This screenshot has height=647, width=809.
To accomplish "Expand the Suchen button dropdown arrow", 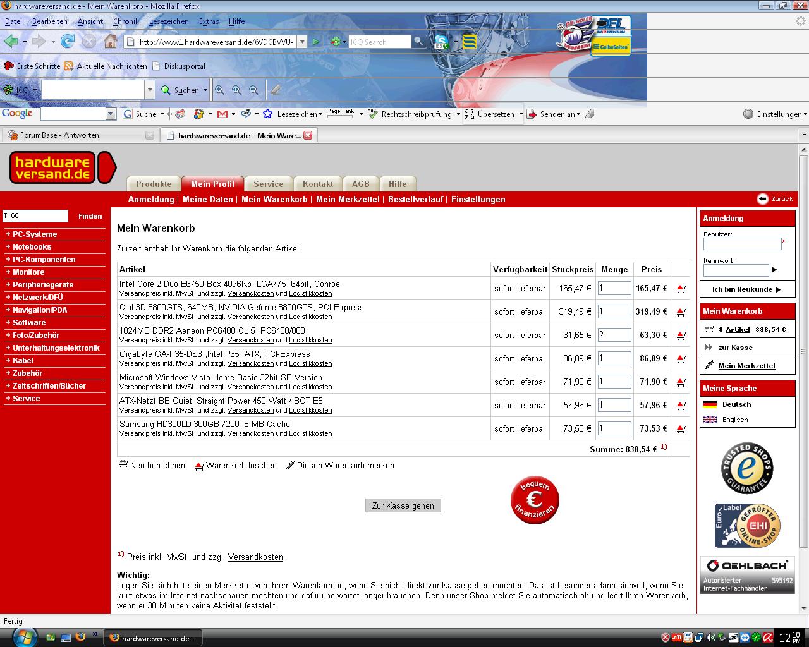I will click(205, 90).
